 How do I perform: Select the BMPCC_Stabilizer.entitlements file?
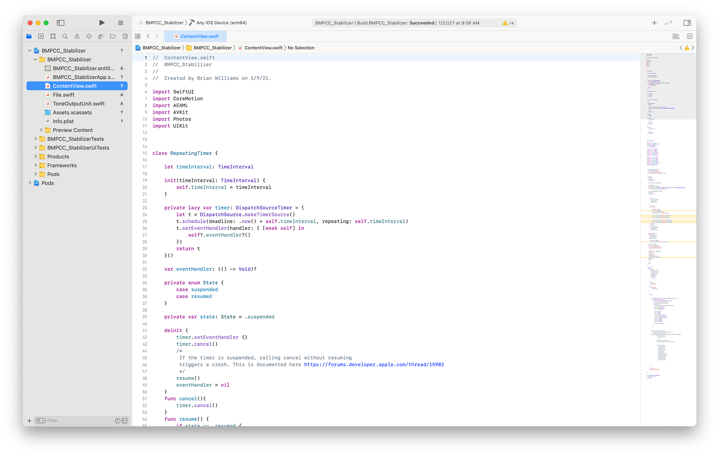point(77,68)
